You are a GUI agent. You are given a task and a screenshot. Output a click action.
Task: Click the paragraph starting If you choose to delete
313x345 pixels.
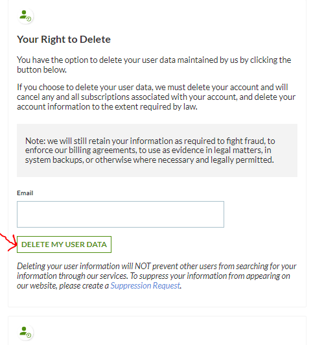coord(156,97)
